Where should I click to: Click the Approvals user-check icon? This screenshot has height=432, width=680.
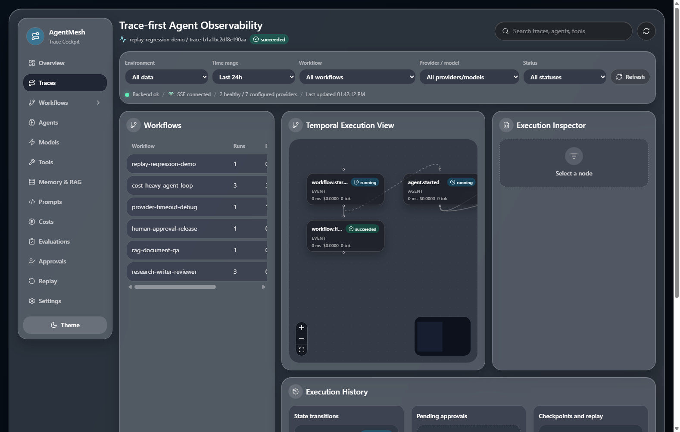pos(32,261)
